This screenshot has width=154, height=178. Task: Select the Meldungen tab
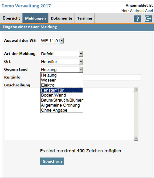(x=35, y=18)
